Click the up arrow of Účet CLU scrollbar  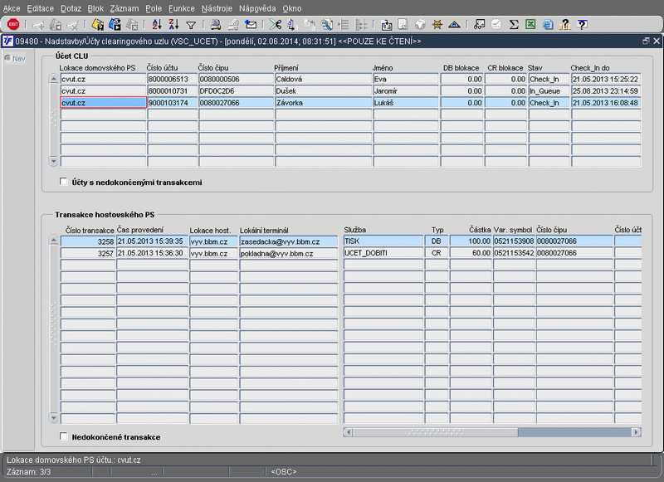click(x=53, y=79)
